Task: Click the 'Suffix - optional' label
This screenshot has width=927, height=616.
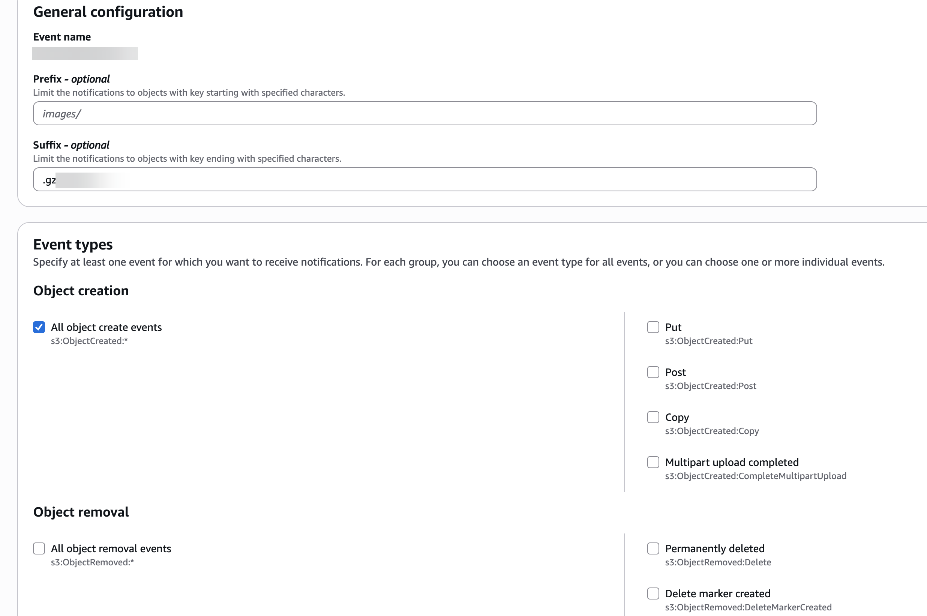Action: [71, 145]
